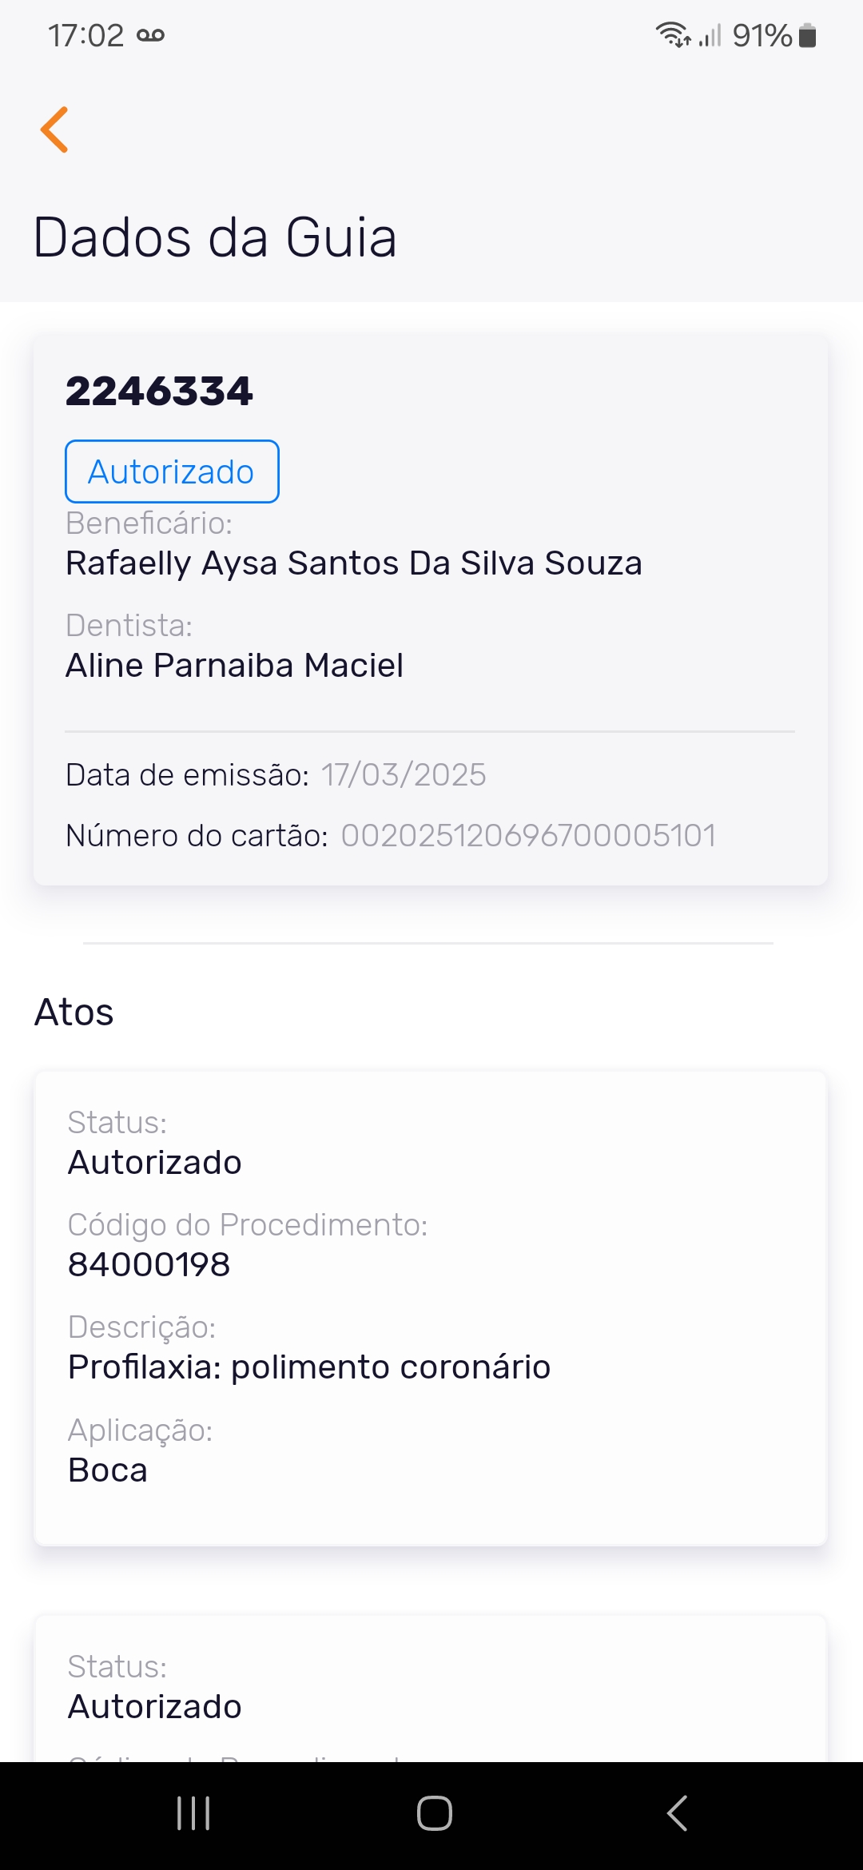Tap the Android recent apps button
Image resolution: width=863 pixels, height=1870 pixels.
point(193,1812)
